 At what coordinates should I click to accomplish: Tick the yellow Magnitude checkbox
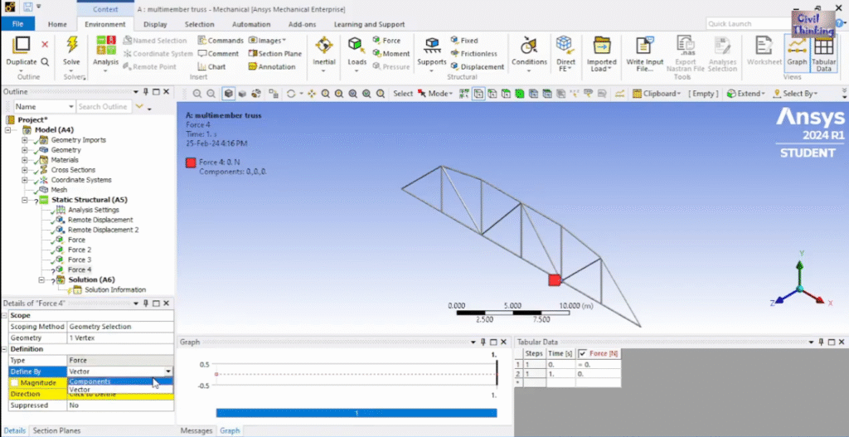pyautogui.click(x=15, y=382)
